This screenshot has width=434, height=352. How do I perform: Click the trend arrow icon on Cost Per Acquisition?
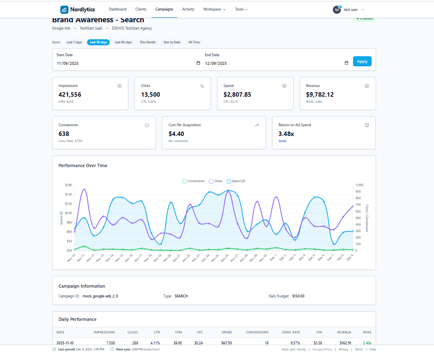pos(257,125)
